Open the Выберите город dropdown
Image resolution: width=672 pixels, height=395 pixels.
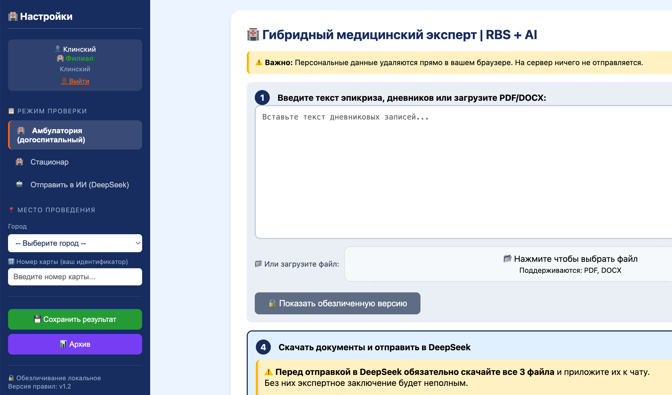click(x=75, y=243)
